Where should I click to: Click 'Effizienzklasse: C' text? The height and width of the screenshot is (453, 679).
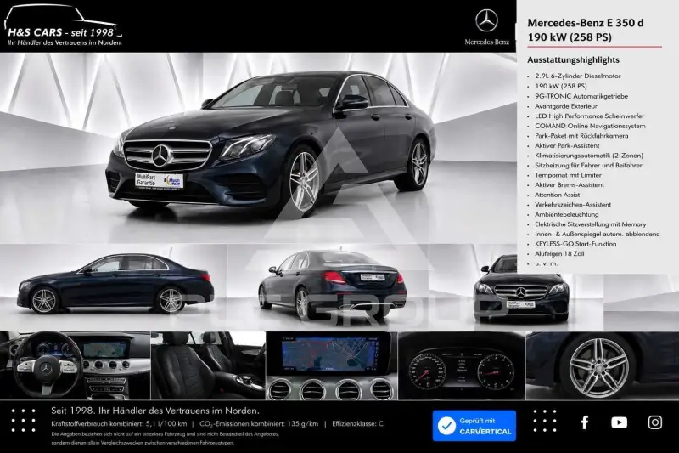357,424
